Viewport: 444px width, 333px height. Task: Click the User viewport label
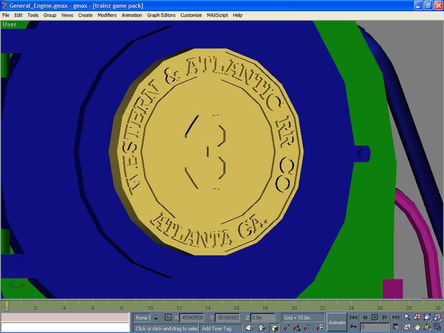(x=9, y=24)
